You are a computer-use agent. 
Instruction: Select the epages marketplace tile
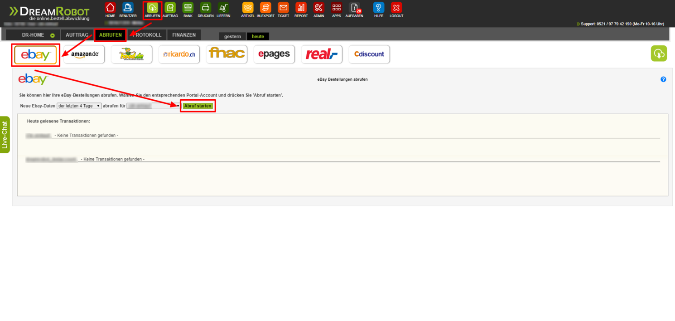coord(275,54)
